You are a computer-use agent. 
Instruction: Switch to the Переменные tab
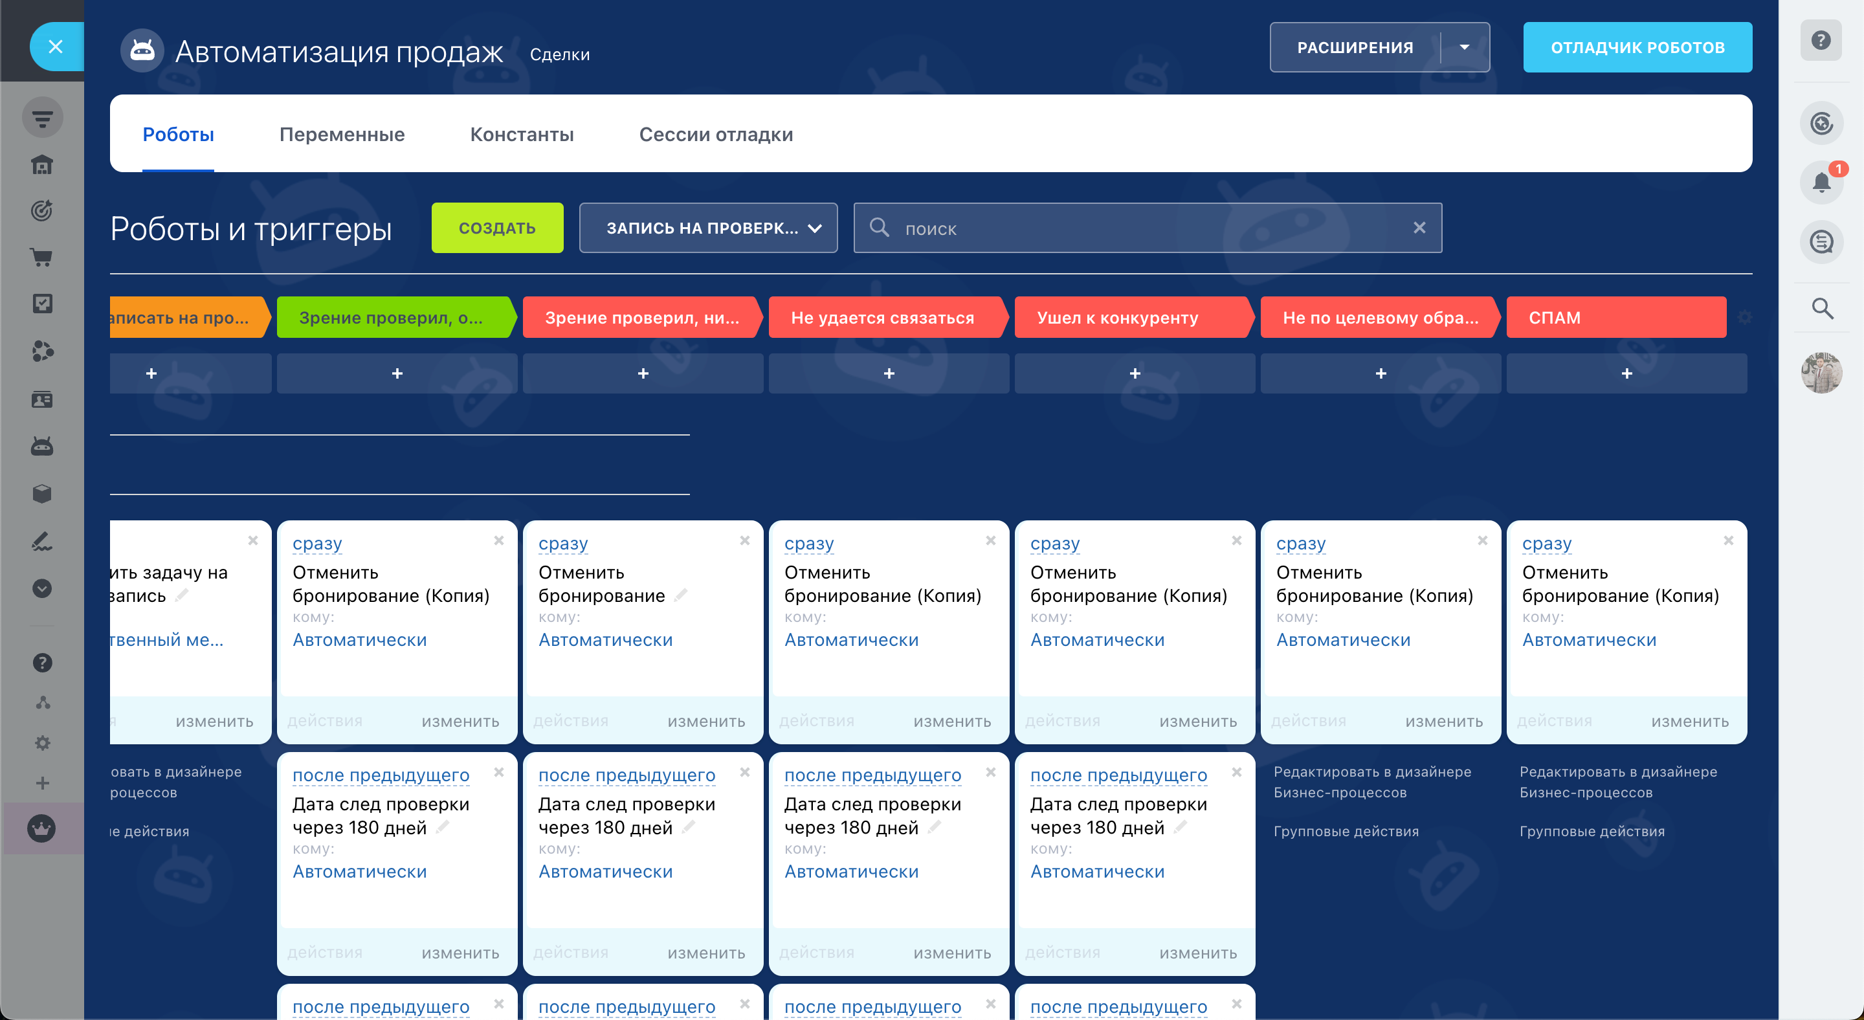click(342, 135)
